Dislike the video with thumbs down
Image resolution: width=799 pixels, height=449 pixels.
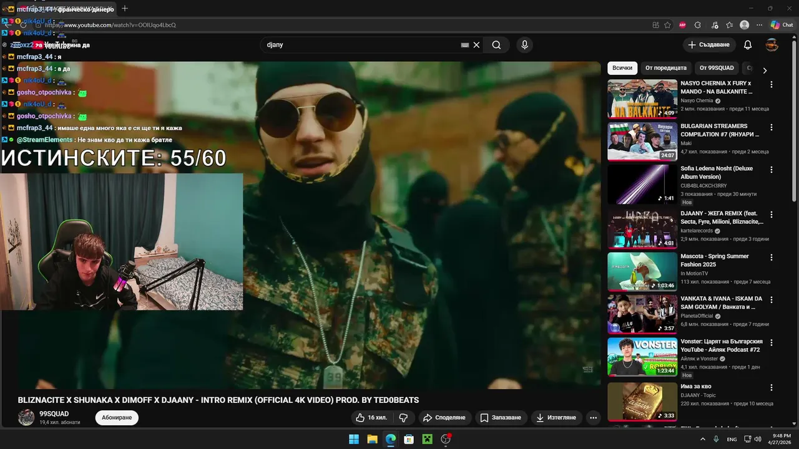(x=403, y=417)
